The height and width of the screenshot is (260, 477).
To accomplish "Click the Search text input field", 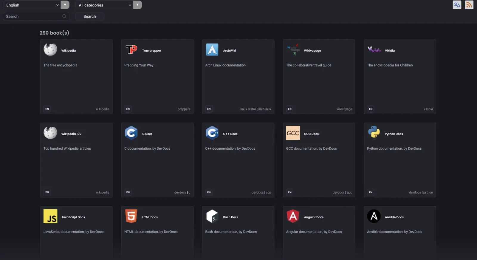I will (x=36, y=16).
